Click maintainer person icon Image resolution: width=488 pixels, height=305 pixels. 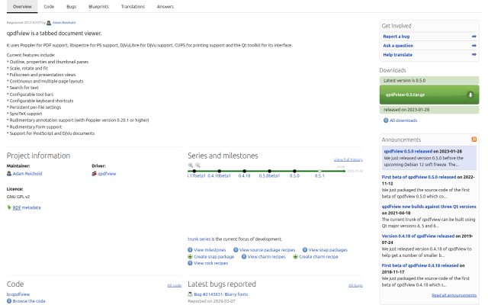[9, 174]
